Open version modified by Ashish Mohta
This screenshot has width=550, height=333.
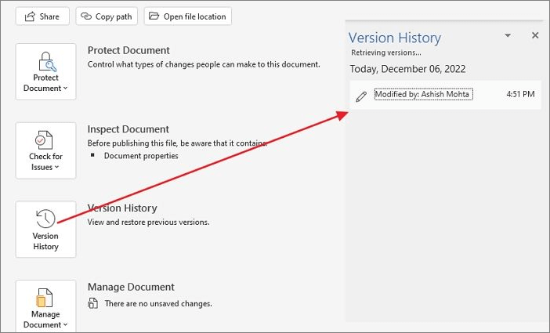(423, 95)
